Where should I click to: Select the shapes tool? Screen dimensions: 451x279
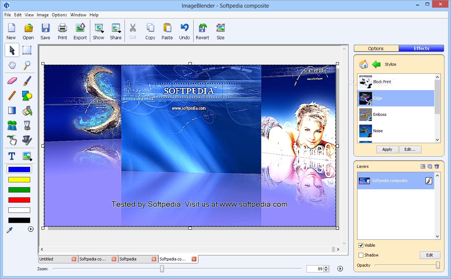[27, 96]
